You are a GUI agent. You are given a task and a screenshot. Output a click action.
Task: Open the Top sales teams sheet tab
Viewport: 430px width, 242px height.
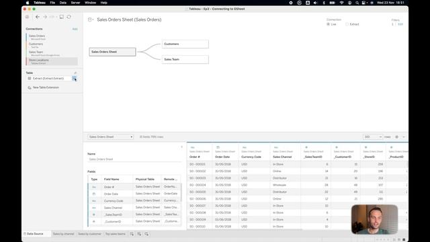(x=116, y=234)
